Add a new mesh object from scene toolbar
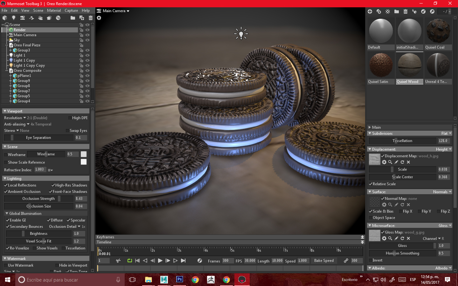458x286 pixels. pos(5,18)
